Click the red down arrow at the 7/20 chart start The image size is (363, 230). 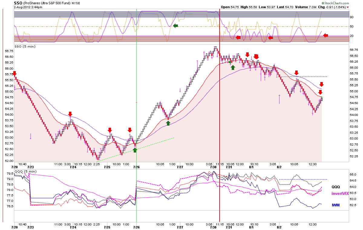14,74
